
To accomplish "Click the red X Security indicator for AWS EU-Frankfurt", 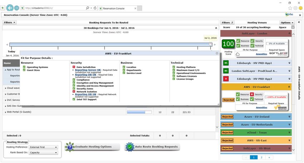I will 252,94.
